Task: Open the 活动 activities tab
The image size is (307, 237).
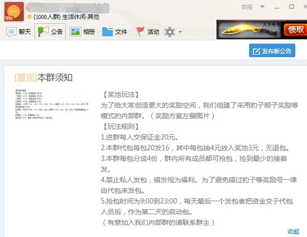Action: (x=147, y=32)
